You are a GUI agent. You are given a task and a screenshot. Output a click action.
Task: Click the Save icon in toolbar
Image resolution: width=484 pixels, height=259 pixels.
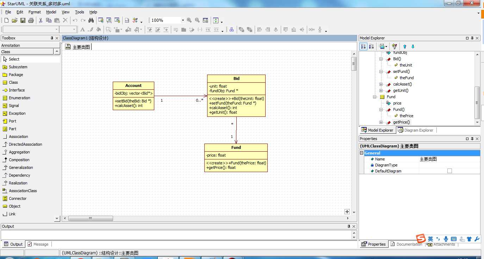coord(23,20)
